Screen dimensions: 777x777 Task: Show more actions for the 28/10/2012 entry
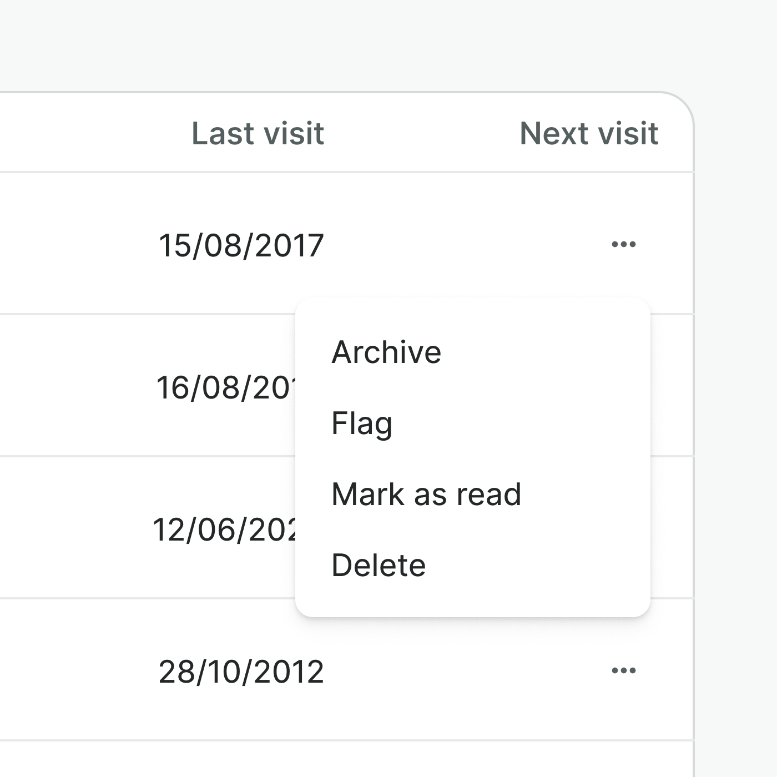tap(623, 670)
